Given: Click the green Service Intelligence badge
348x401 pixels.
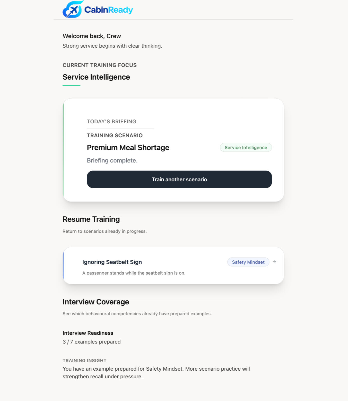Looking at the screenshot, I should coord(246,148).
